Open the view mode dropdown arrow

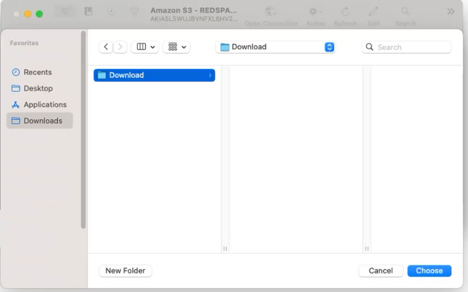pyautogui.click(x=153, y=47)
